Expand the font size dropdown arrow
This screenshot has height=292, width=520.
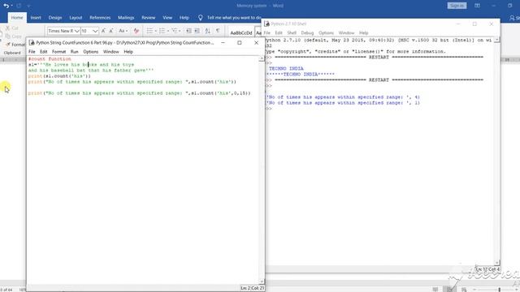tap(95, 31)
